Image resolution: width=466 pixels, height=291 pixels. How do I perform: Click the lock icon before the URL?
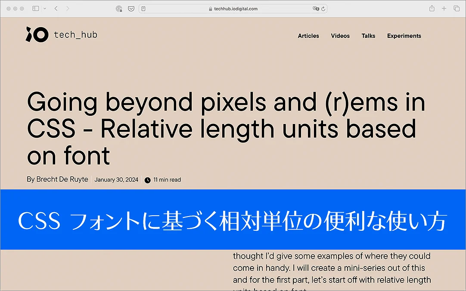click(211, 9)
